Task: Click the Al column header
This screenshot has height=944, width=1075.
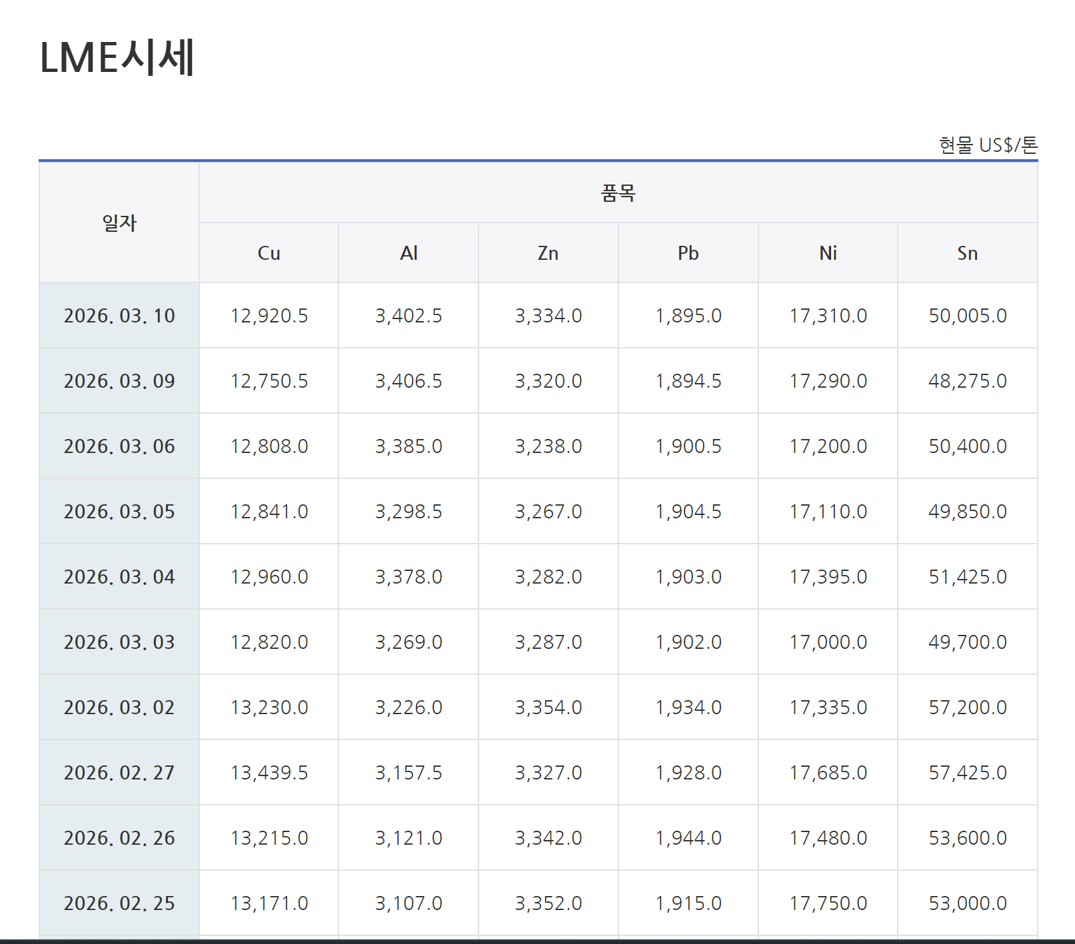Action: (x=409, y=253)
